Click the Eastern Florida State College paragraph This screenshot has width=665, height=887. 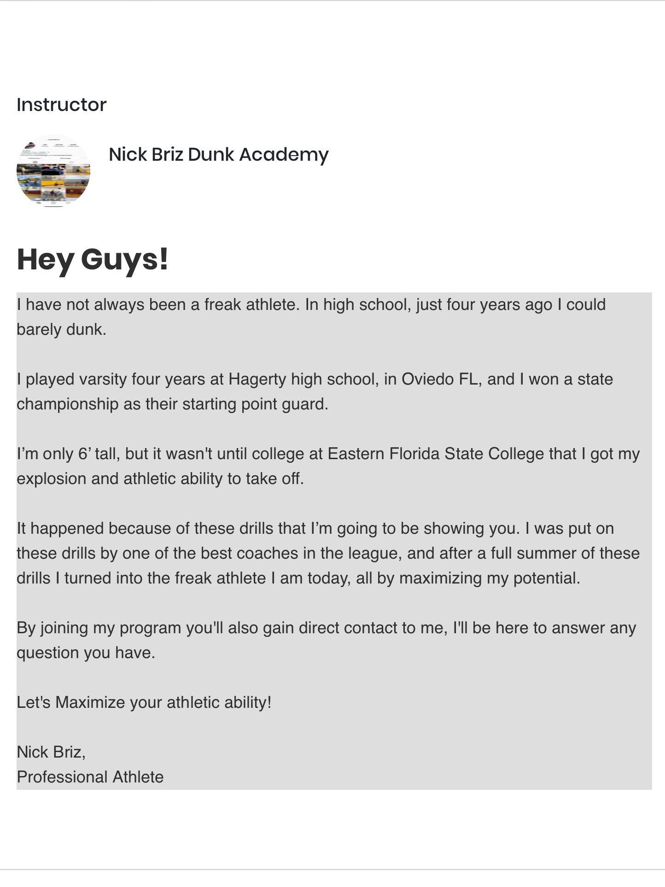click(328, 466)
